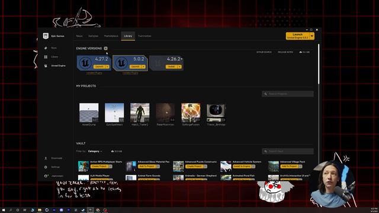
Task: Open Steam from the taskbar
Action: 83,210
